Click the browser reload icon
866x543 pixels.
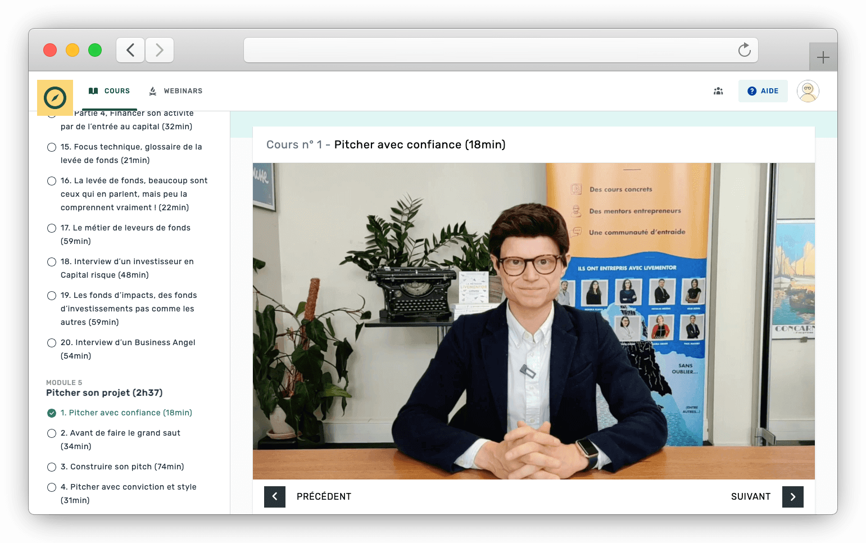744,50
